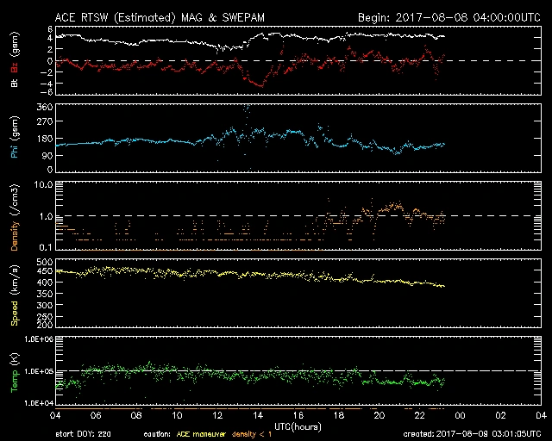Select the "(/cm3)" density unit text

[15, 200]
